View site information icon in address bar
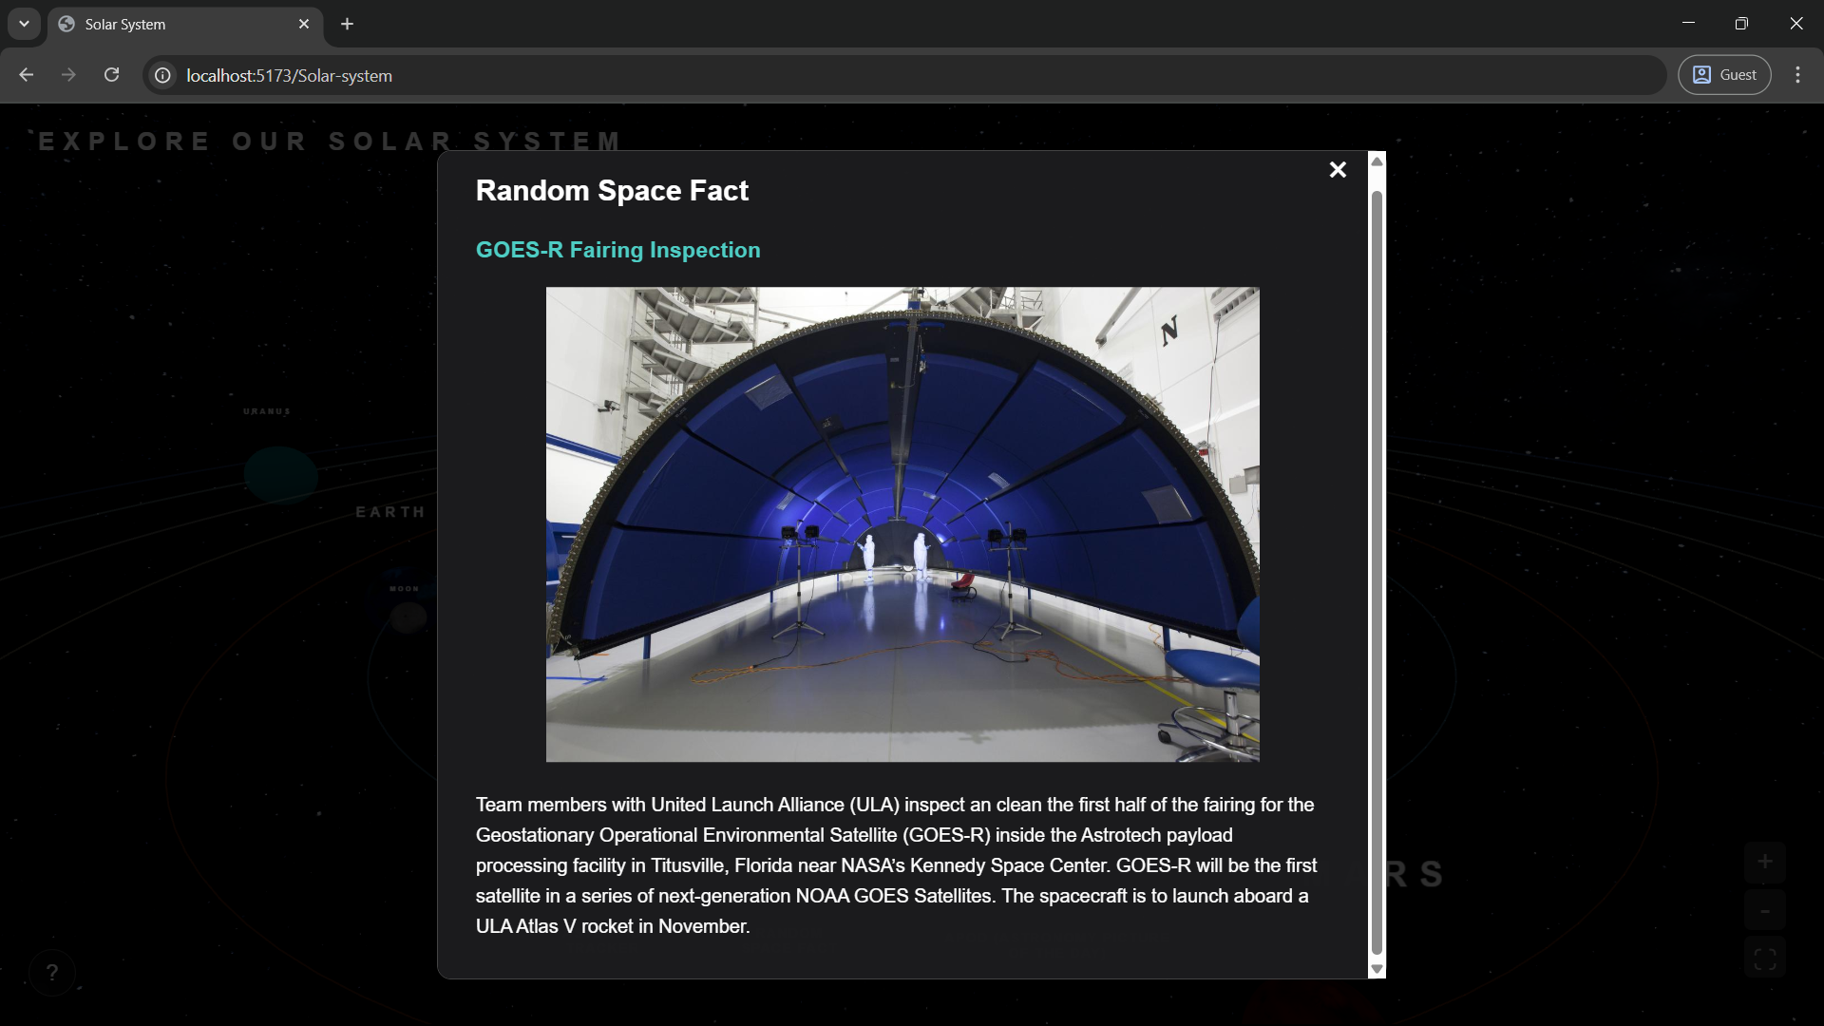The height and width of the screenshot is (1026, 1824). (x=163, y=75)
